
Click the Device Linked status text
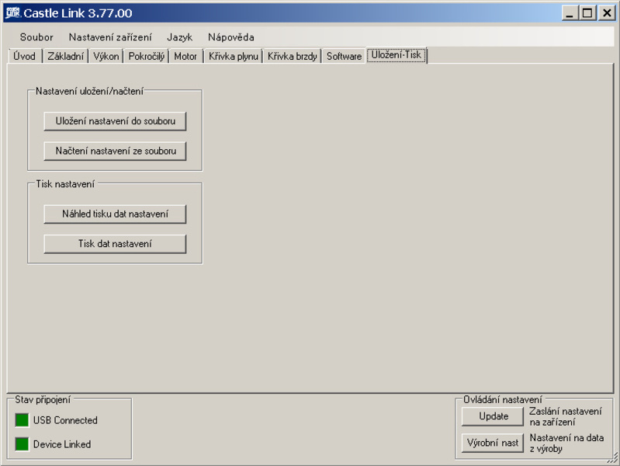tap(62, 444)
